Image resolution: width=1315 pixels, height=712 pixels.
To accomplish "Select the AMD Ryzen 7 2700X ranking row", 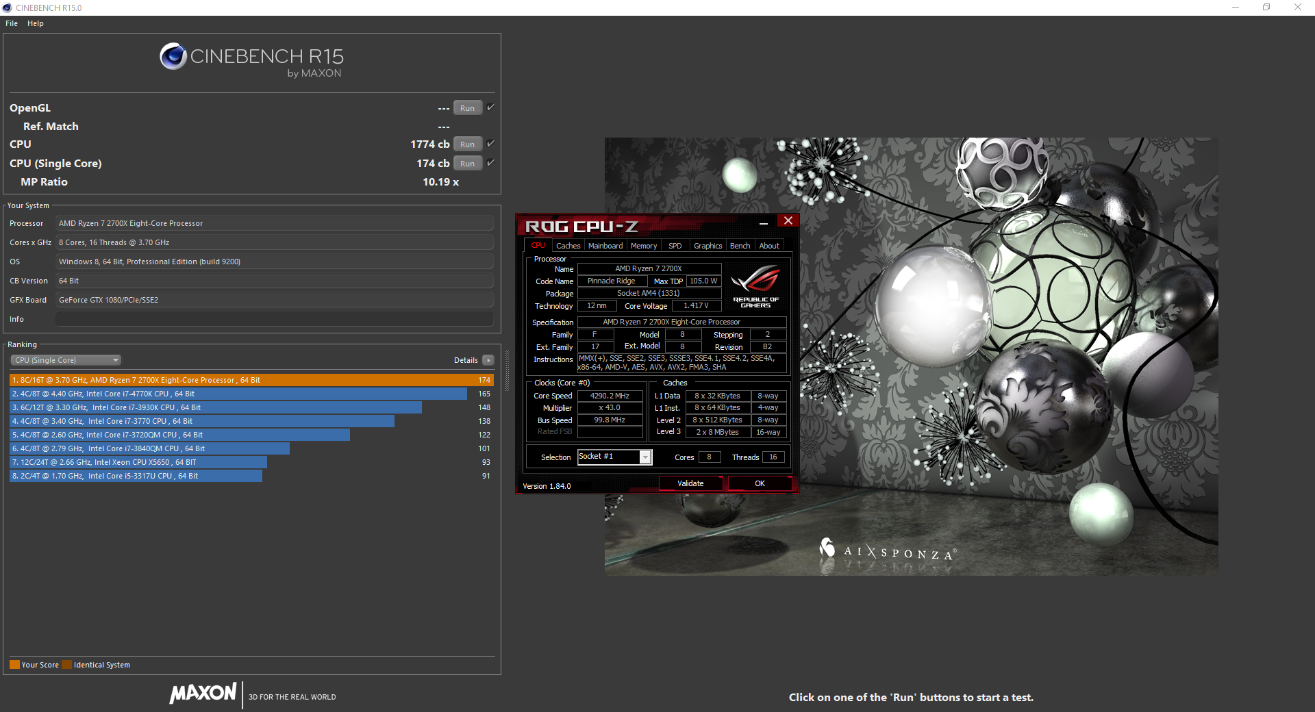I will pos(251,380).
